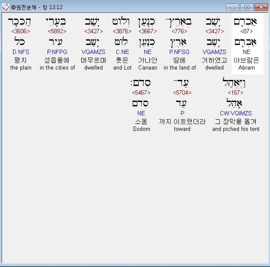This screenshot has height=267, width=270.
Task: Maximize the 원전분해 window
Action: point(247,7)
